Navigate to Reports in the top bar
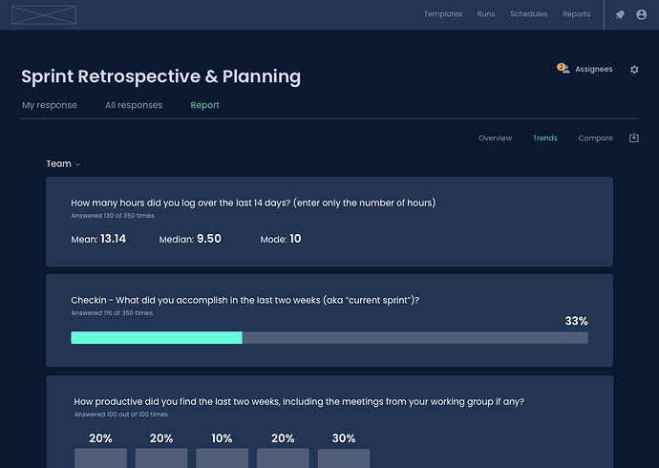This screenshot has height=468, width=659. 577,14
